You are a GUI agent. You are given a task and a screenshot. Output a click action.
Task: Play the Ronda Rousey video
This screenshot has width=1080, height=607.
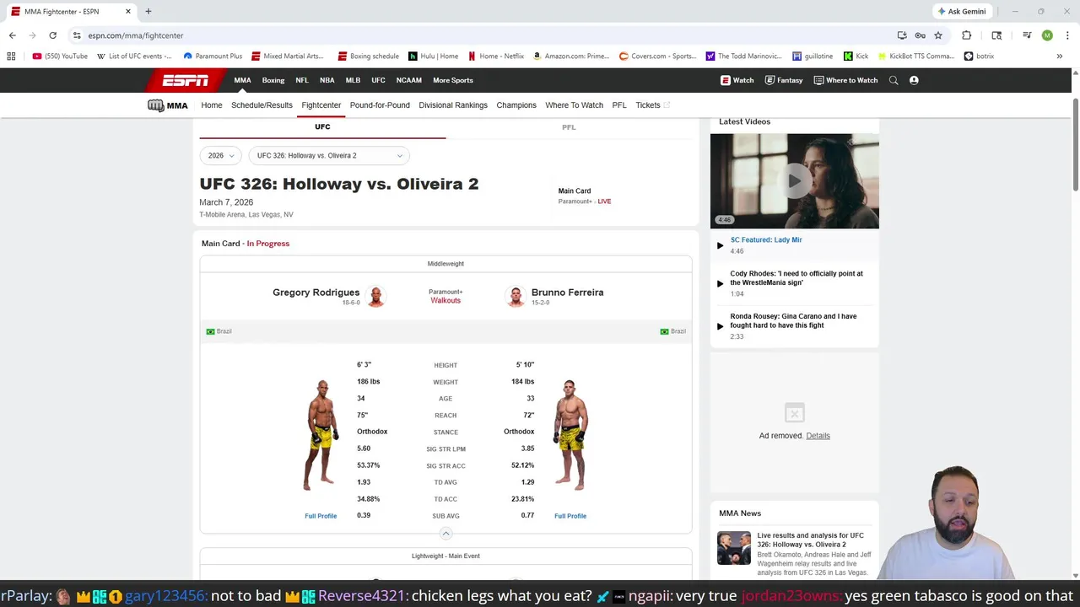pyautogui.click(x=793, y=325)
